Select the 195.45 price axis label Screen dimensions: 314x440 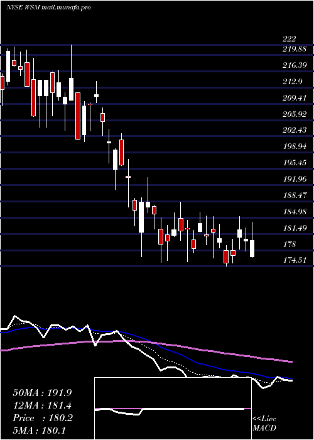tap(295, 163)
